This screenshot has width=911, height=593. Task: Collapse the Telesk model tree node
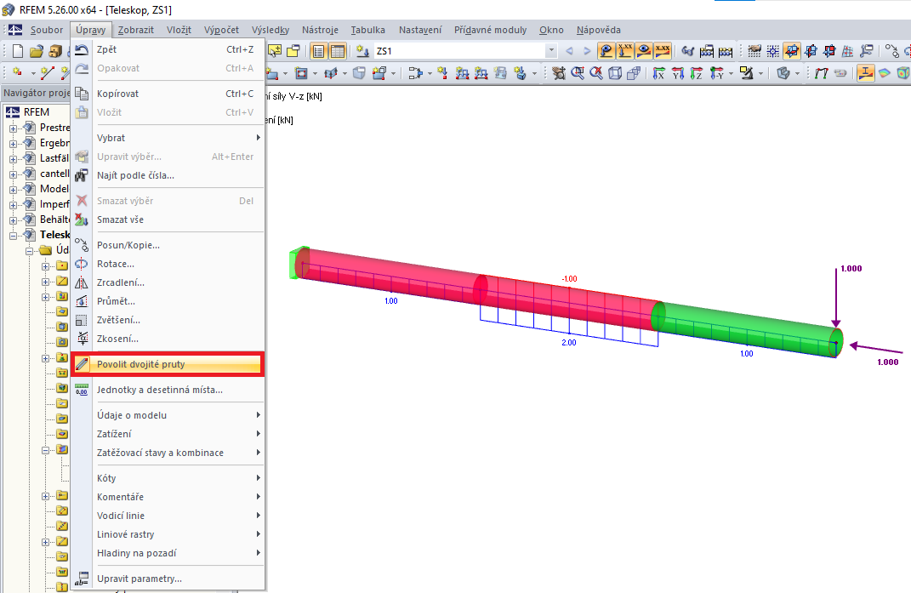(13, 236)
